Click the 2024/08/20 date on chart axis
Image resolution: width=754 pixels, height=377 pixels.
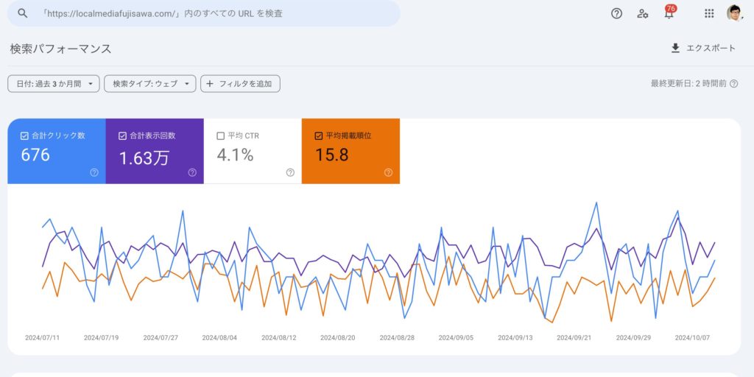pyautogui.click(x=337, y=337)
